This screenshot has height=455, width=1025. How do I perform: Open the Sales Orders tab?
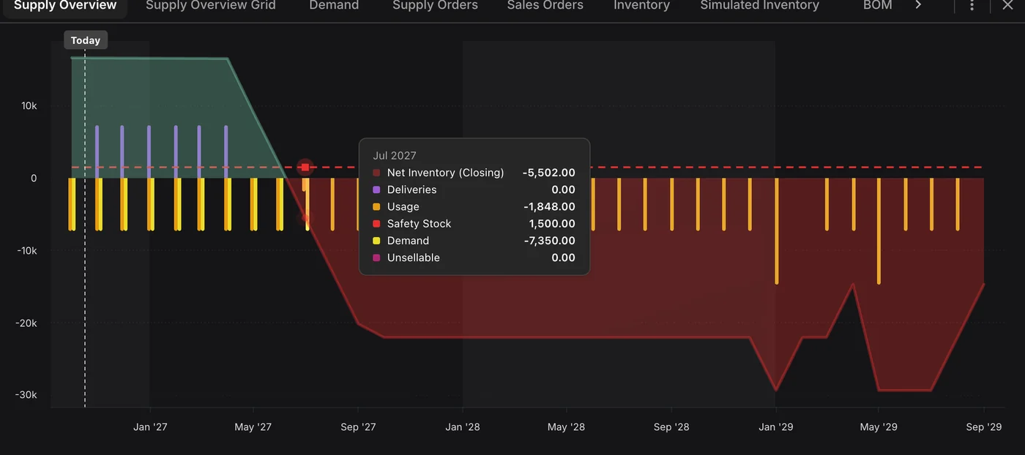(545, 6)
